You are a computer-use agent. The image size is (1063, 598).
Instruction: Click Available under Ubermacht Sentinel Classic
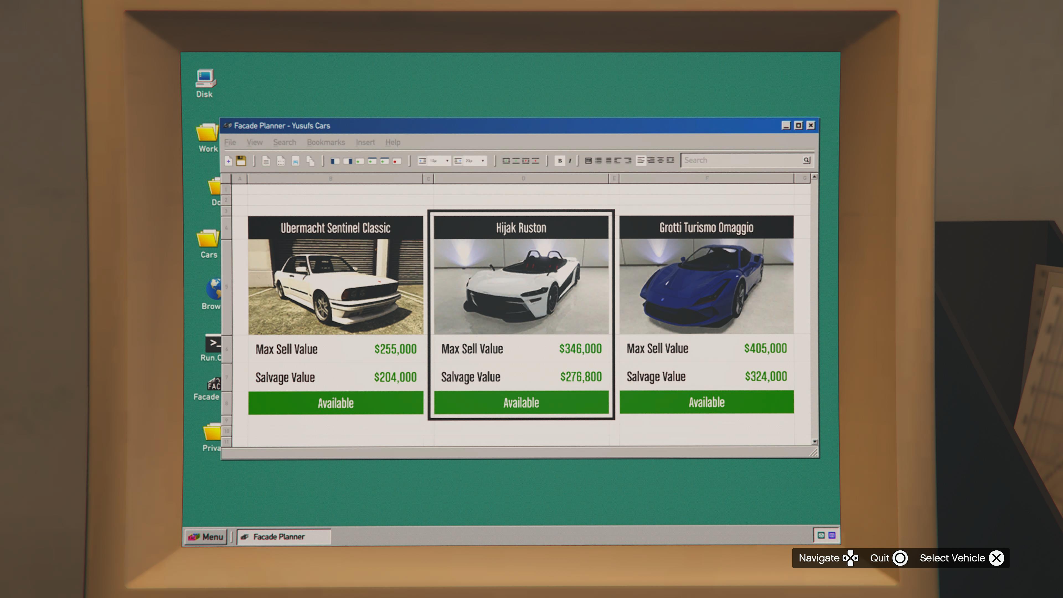[x=336, y=403]
